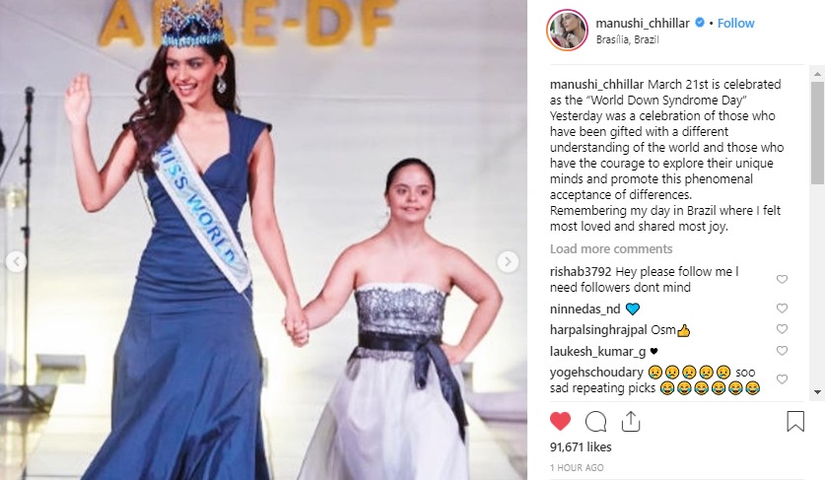Click the scrollbar up arrow

click(818, 73)
